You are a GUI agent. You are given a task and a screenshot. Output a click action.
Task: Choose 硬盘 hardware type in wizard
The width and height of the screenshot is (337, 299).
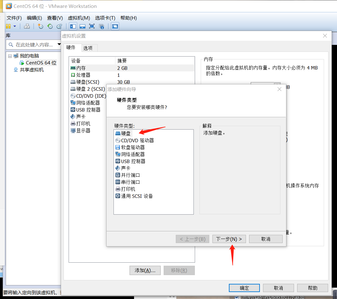[x=123, y=133]
